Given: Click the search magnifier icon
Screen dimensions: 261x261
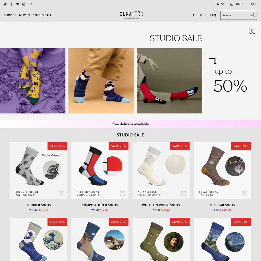Looking at the screenshot, I should 252,15.
